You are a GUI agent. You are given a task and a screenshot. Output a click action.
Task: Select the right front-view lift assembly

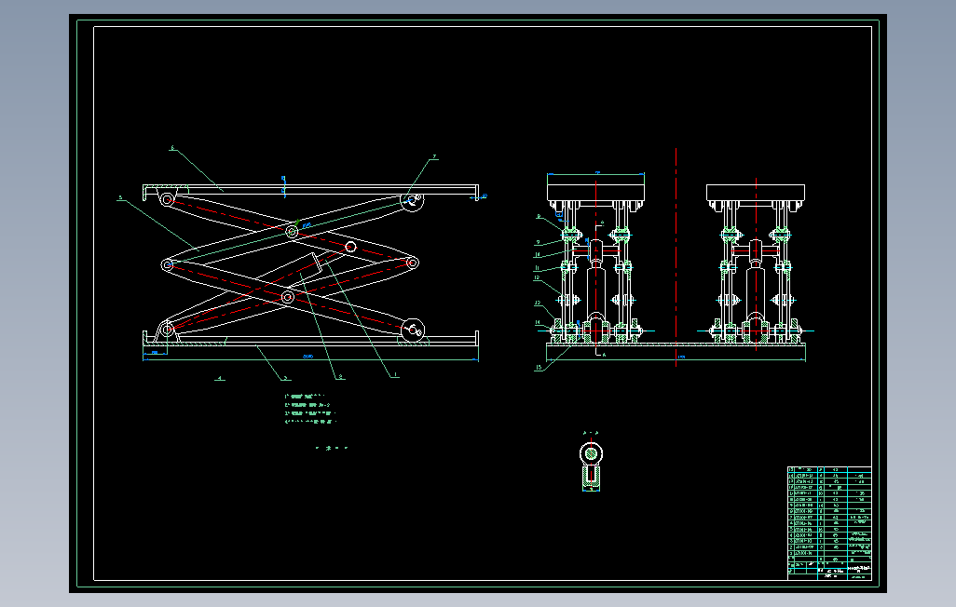pos(756,263)
